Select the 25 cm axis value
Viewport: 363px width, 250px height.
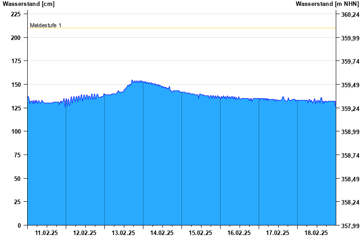click(x=17, y=202)
